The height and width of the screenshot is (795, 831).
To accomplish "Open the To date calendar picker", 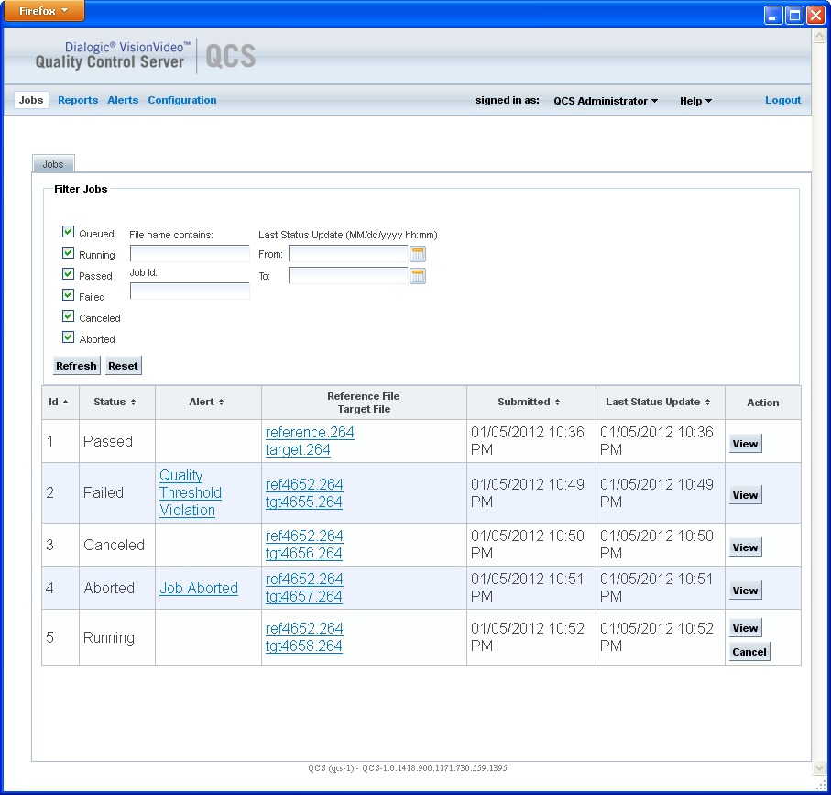I will [x=418, y=276].
